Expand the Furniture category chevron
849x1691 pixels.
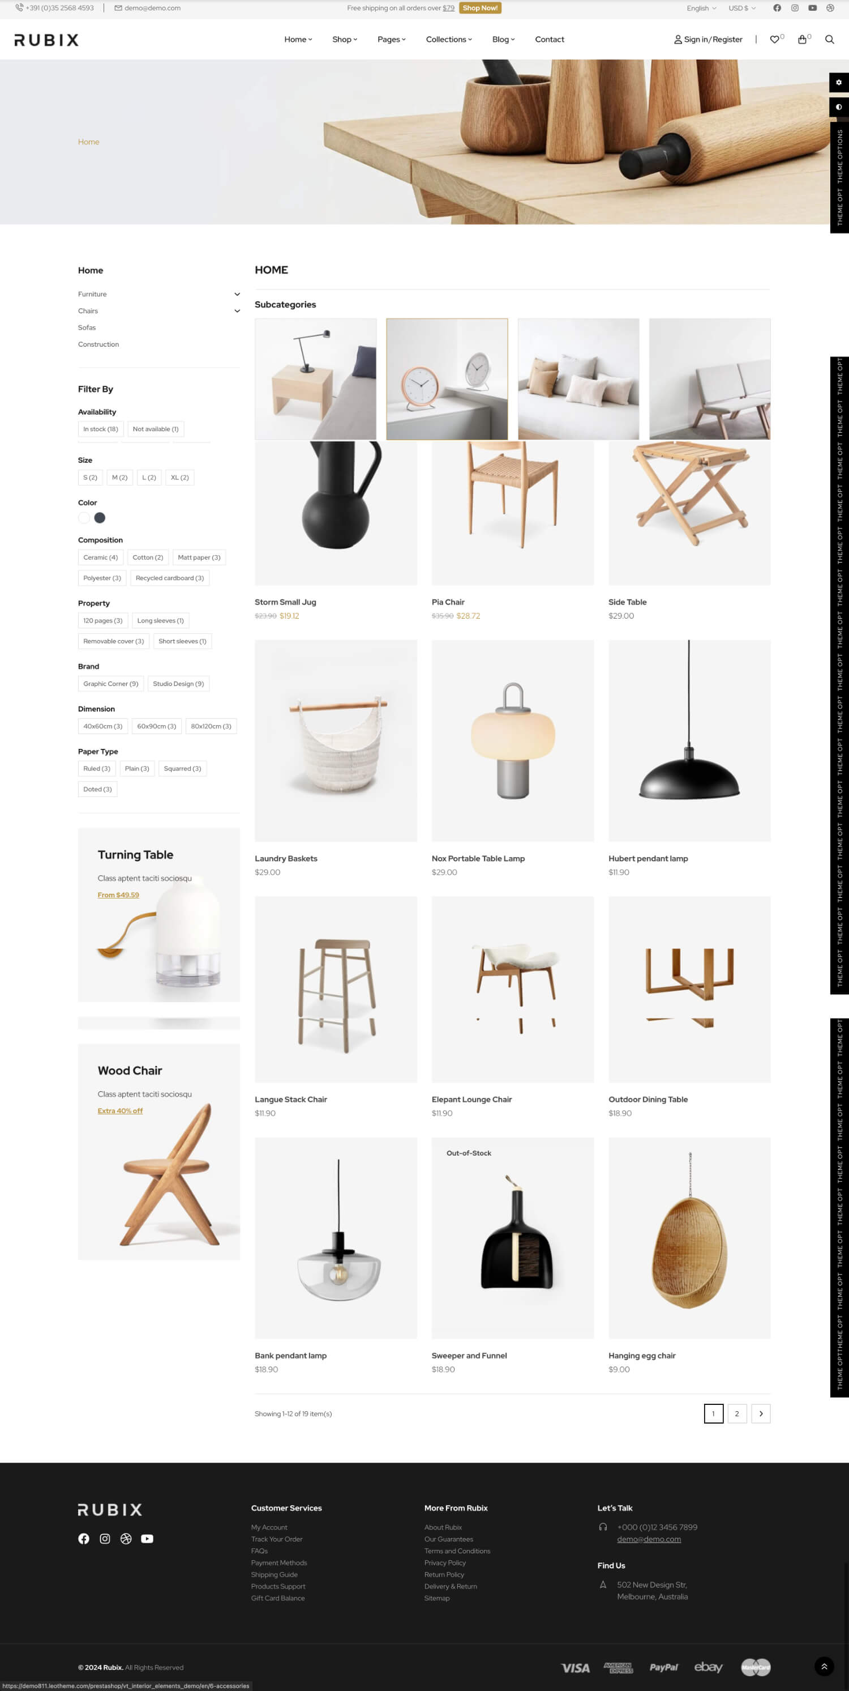(237, 294)
